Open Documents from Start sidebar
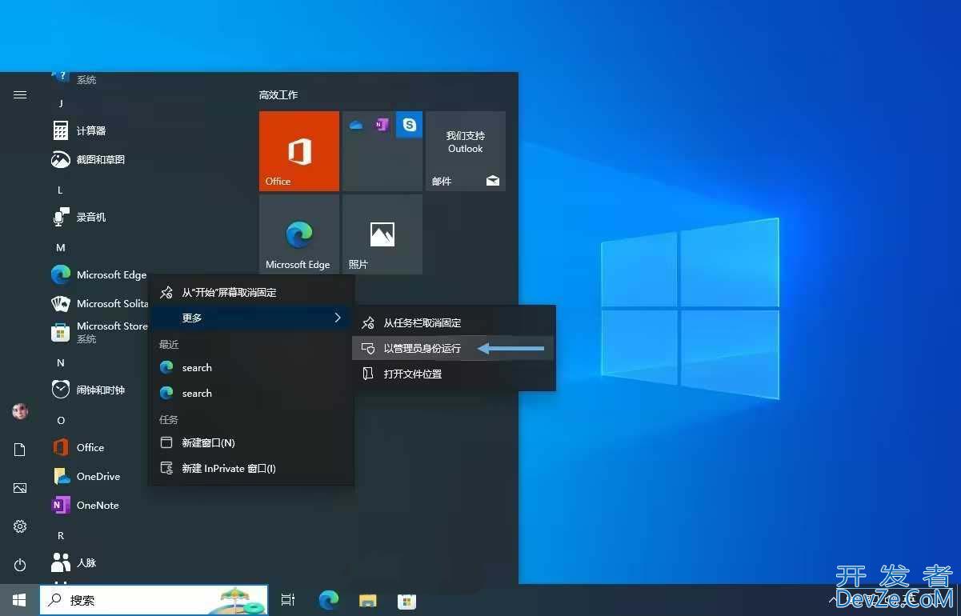Viewport: 961px width, 616px height. 20,450
